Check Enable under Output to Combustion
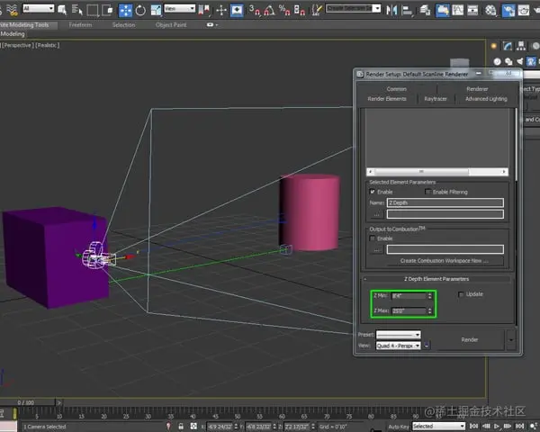Screen dimensions: 540x432 (x=373, y=238)
